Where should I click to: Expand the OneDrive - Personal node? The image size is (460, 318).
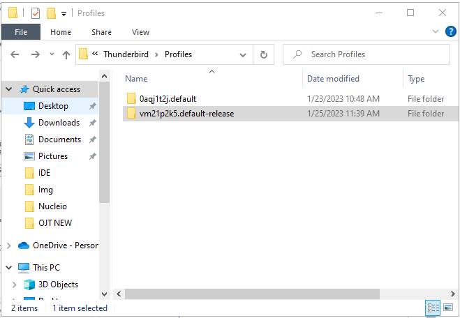coord(9,245)
